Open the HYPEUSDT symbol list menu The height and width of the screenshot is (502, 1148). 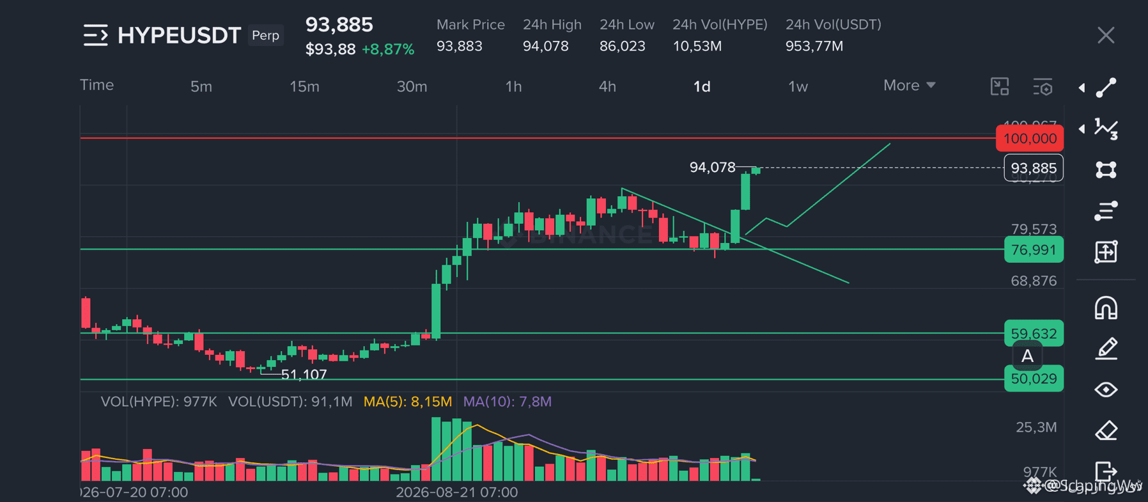point(96,35)
